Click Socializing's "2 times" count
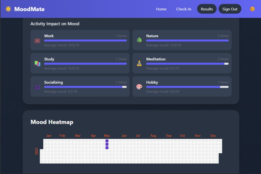Viewport: 261px width, 174px height. (x=121, y=82)
